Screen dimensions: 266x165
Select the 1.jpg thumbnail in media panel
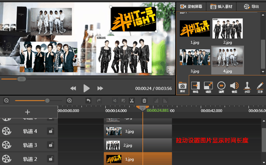195,28
